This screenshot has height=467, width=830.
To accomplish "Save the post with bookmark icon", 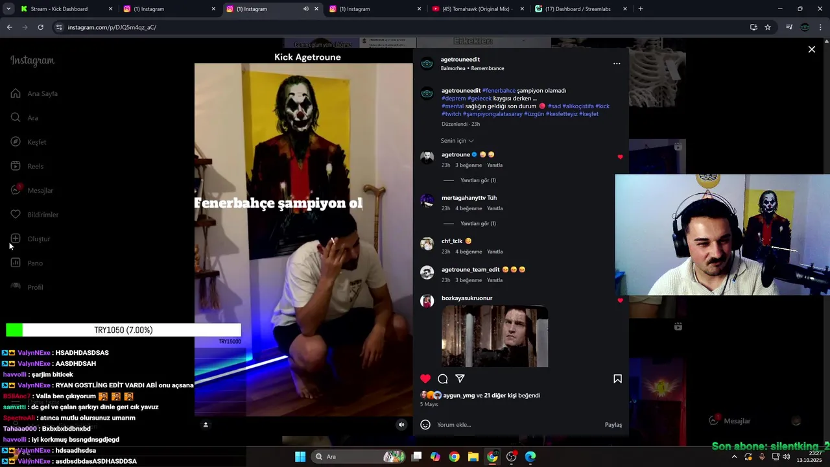I will pyautogui.click(x=617, y=379).
